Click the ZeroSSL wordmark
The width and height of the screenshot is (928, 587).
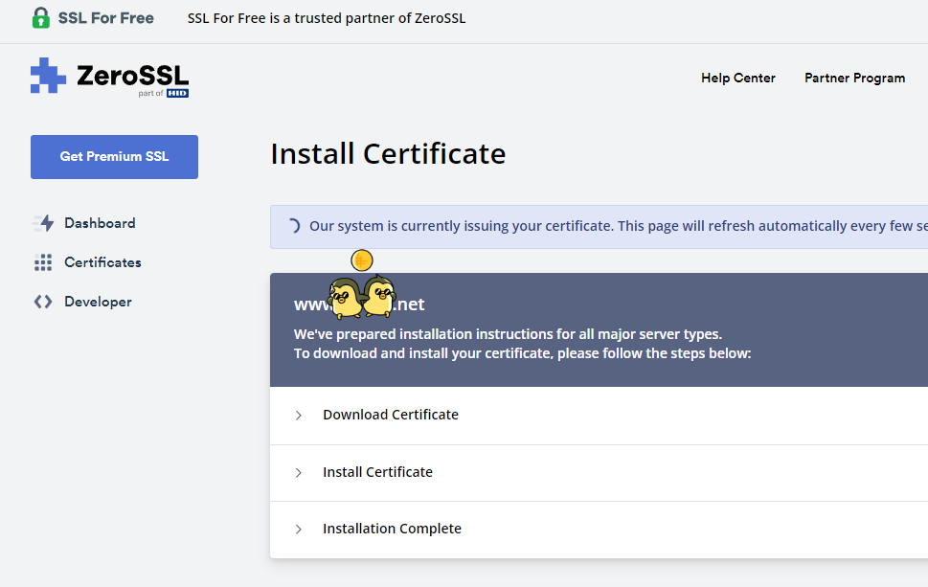[132, 76]
